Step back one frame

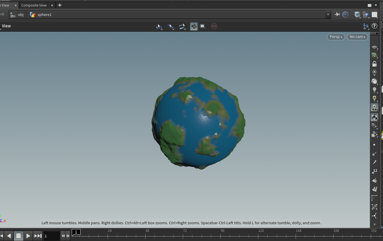[x=63, y=236]
